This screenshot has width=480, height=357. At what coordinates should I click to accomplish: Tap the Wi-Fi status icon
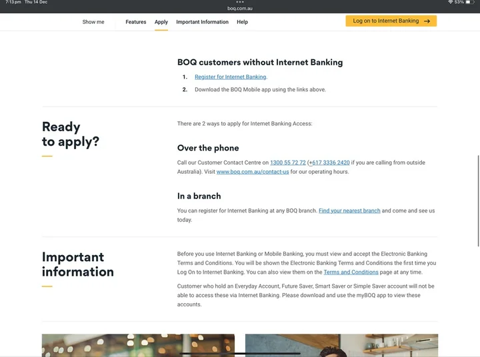450,2
